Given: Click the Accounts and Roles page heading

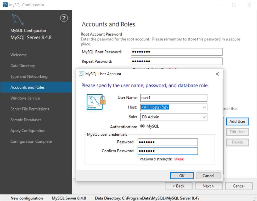Looking at the screenshot, I should click(x=109, y=24).
